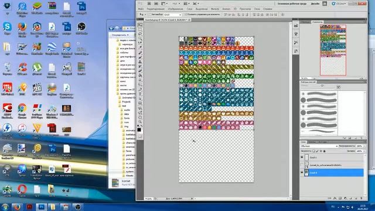The width and height of the screenshot is (375, 211).
Task: Create new adjustment layer icon
Action: click(345, 198)
